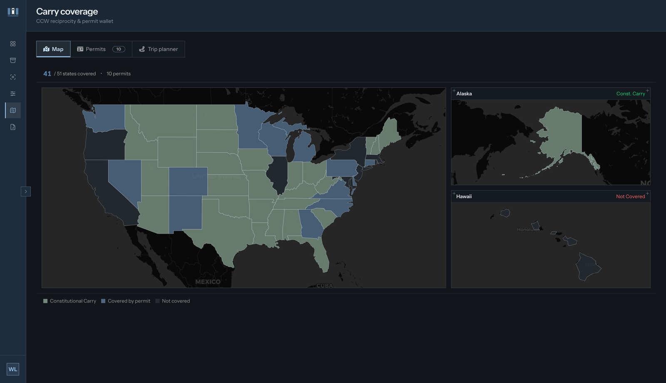Screen dimensions: 666x383
Task: Click the 'Not covered' legend label
Action: [176, 301]
